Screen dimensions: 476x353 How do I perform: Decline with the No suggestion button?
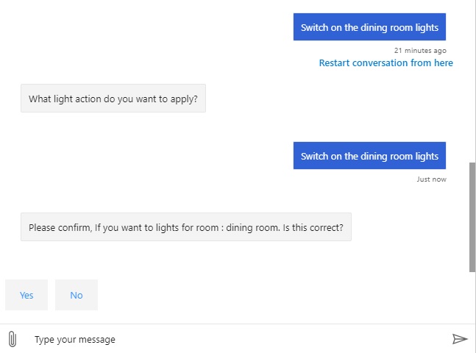[77, 295]
